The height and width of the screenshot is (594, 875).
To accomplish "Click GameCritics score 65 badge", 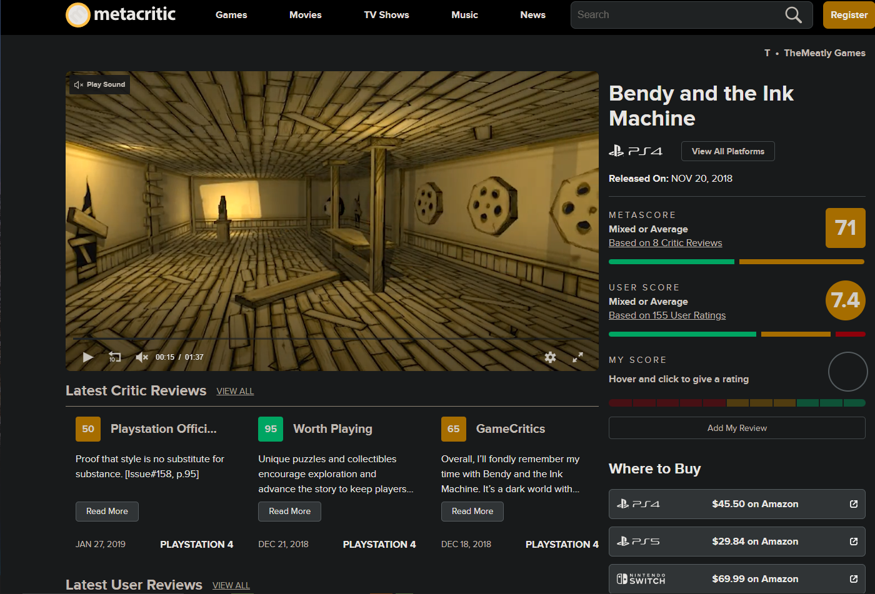I will coord(454,429).
